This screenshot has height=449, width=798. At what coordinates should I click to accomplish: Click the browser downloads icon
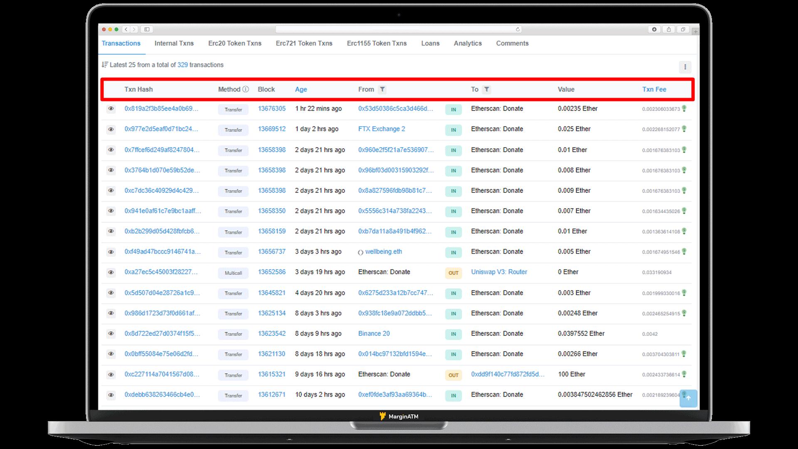[654, 29]
